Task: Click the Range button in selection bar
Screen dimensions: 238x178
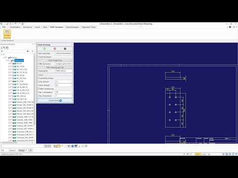Action: tap(21, 150)
